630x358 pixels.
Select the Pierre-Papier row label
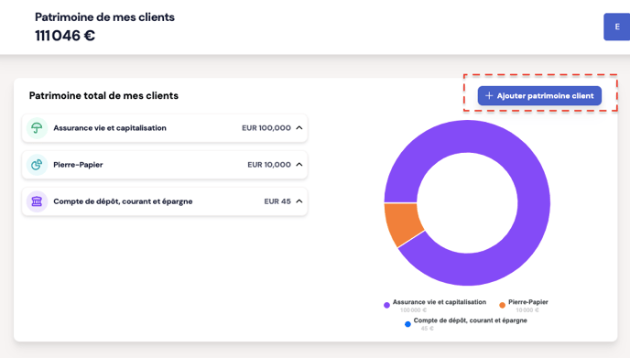pos(78,165)
